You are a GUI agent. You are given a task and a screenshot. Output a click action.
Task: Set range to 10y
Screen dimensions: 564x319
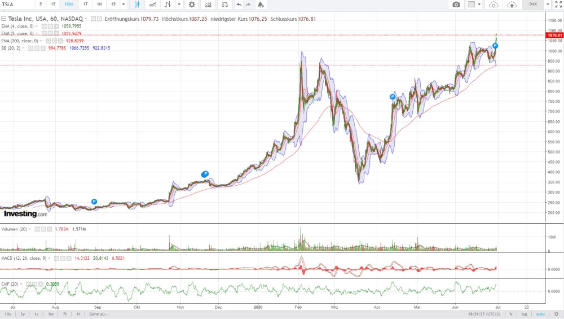(7, 314)
